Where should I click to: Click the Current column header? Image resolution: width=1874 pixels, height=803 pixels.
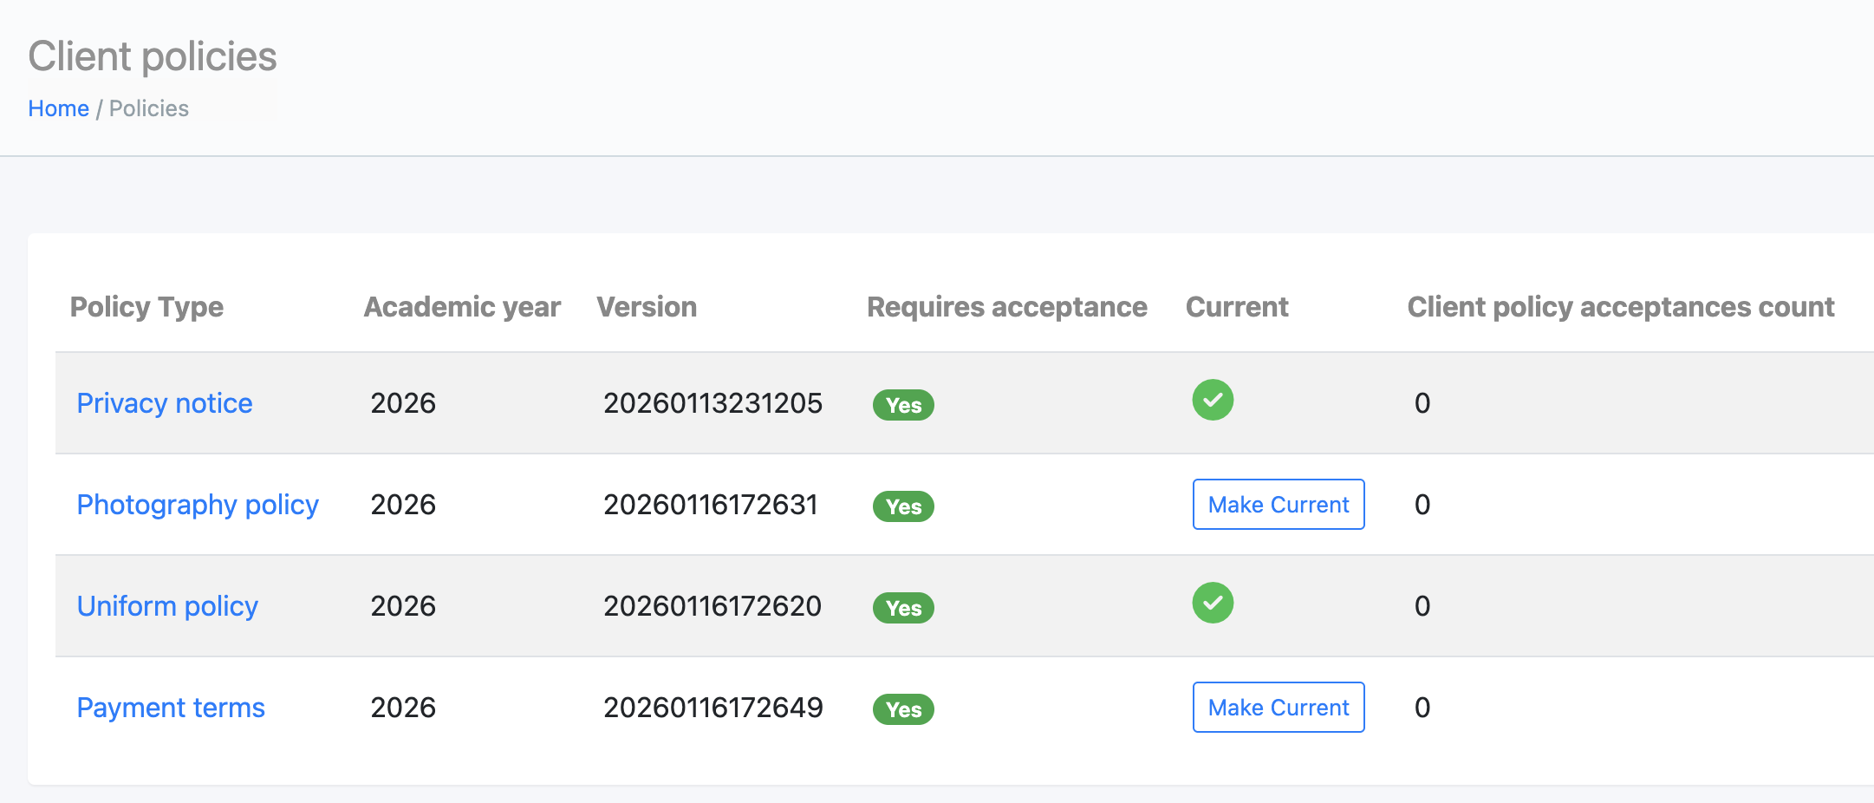coord(1237,307)
